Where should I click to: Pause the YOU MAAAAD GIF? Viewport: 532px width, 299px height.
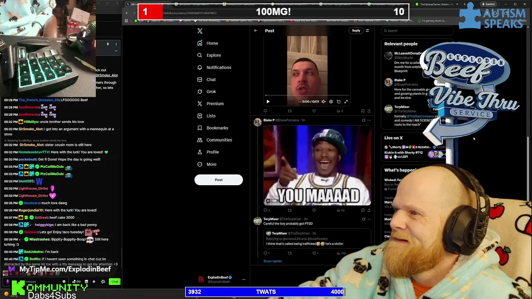point(268,201)
